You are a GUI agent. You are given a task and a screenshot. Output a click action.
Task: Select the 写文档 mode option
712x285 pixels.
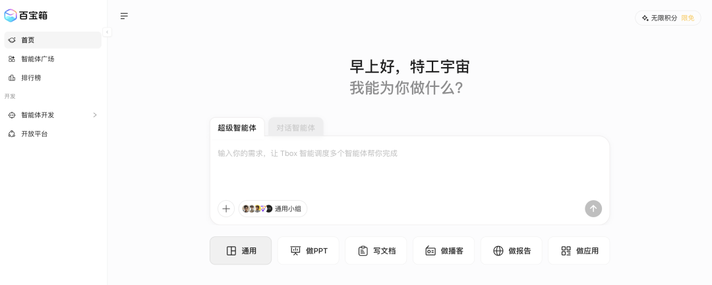(x=376, y=251)
